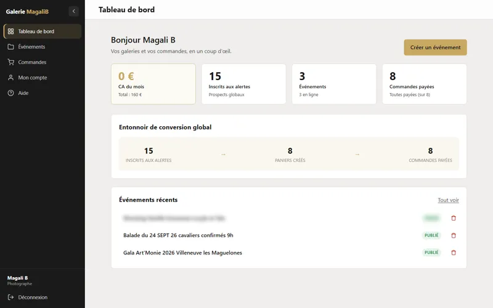Click the 8 Paniers créés funnel step
The width and height of the screenshot is (493, 308).
tap(290, 155)
